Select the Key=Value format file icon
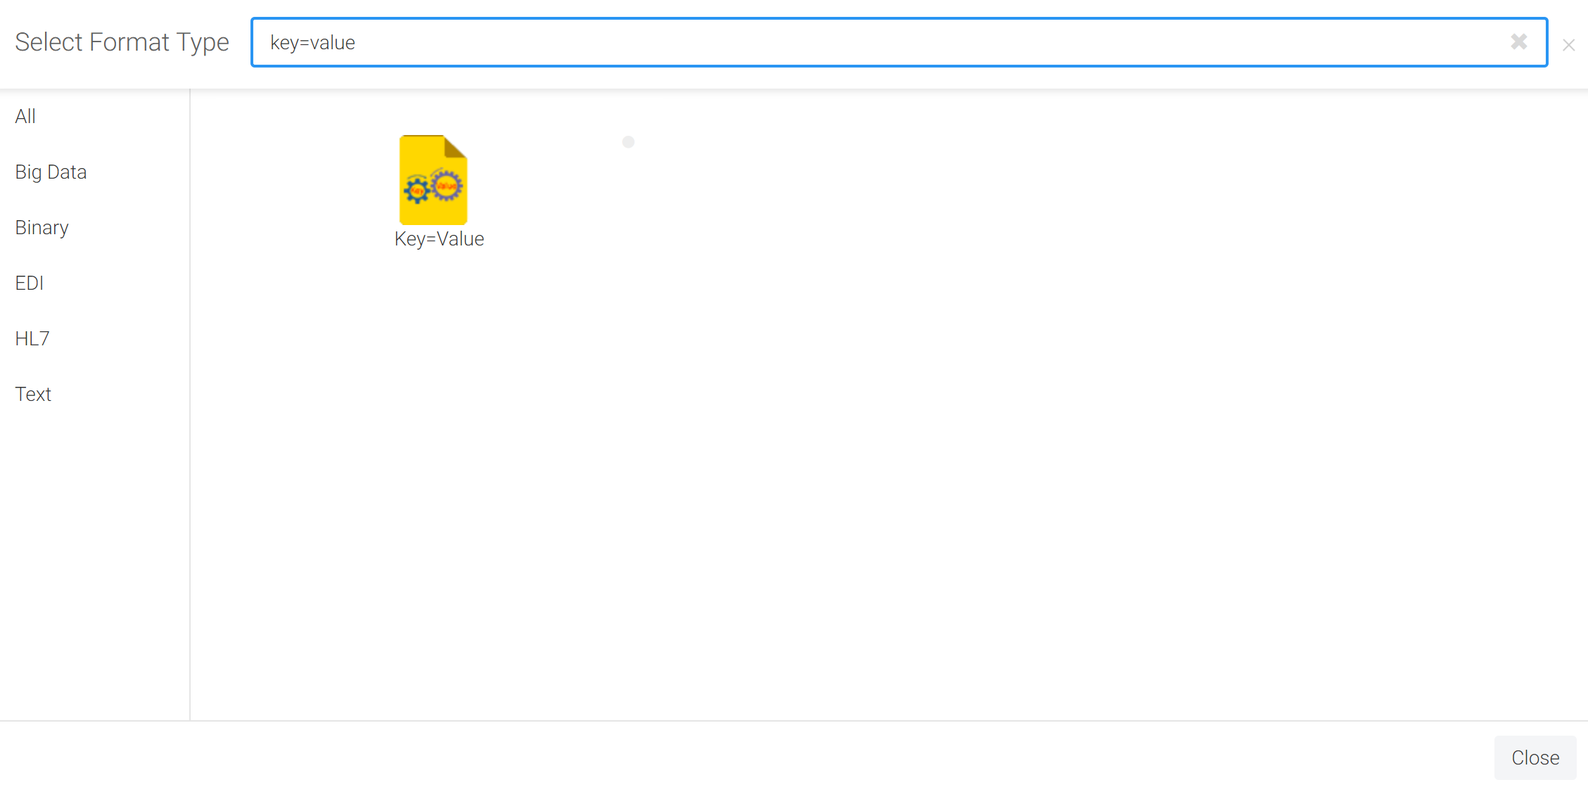This screenshot has width=1588, height=787. click(433, 180)
